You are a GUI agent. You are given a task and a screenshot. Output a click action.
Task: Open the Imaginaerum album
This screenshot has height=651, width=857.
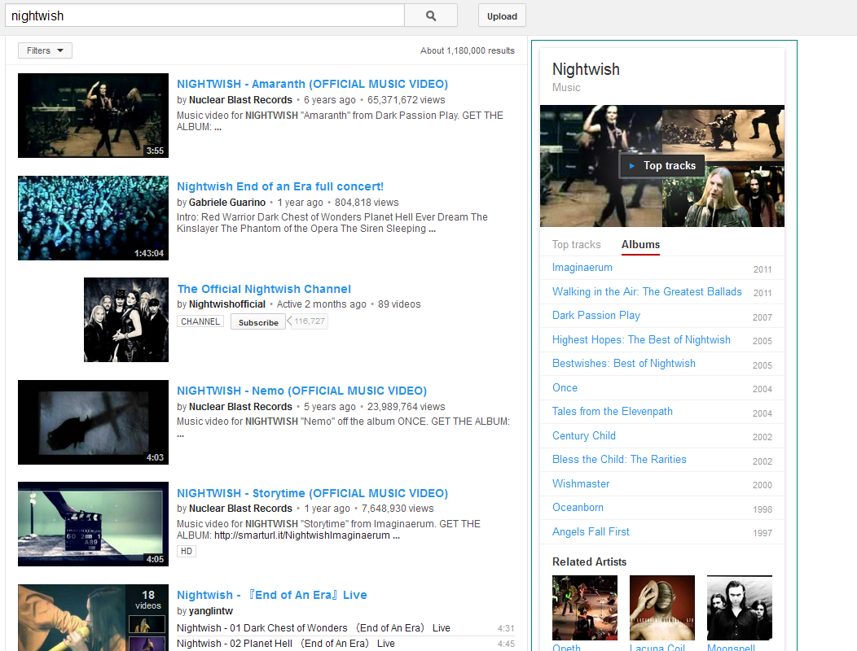[582, 268]
